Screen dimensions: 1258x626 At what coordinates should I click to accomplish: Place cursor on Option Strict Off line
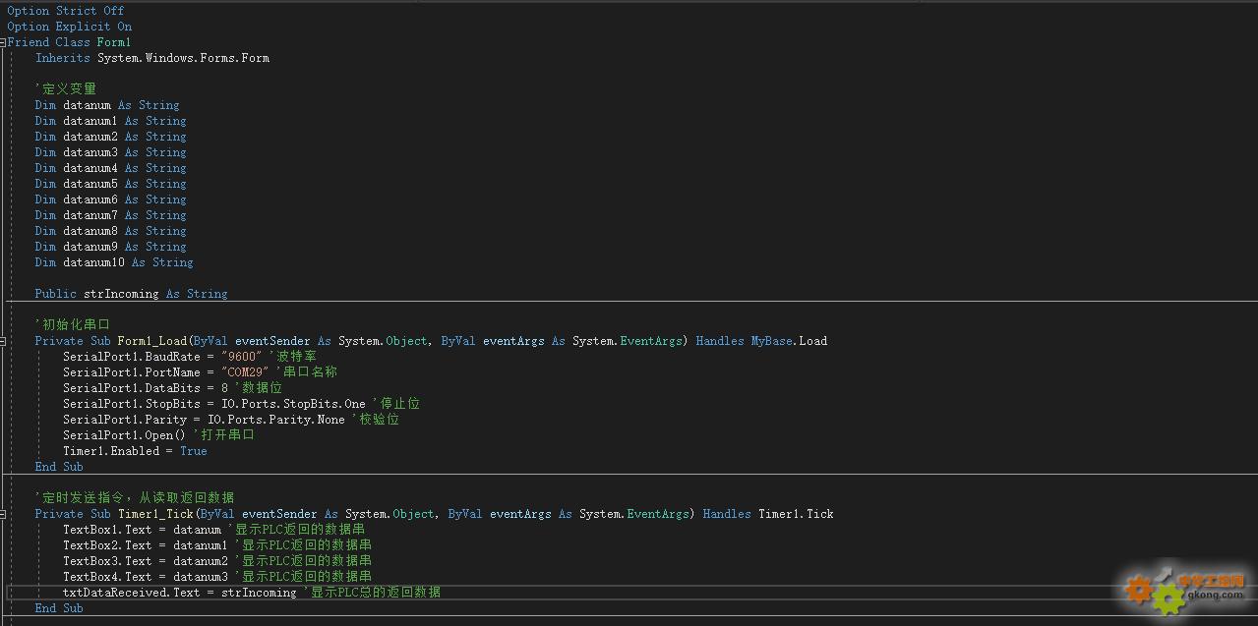click(66, 11)
